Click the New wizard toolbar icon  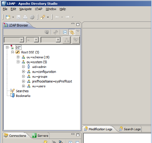tap(8, 17)
